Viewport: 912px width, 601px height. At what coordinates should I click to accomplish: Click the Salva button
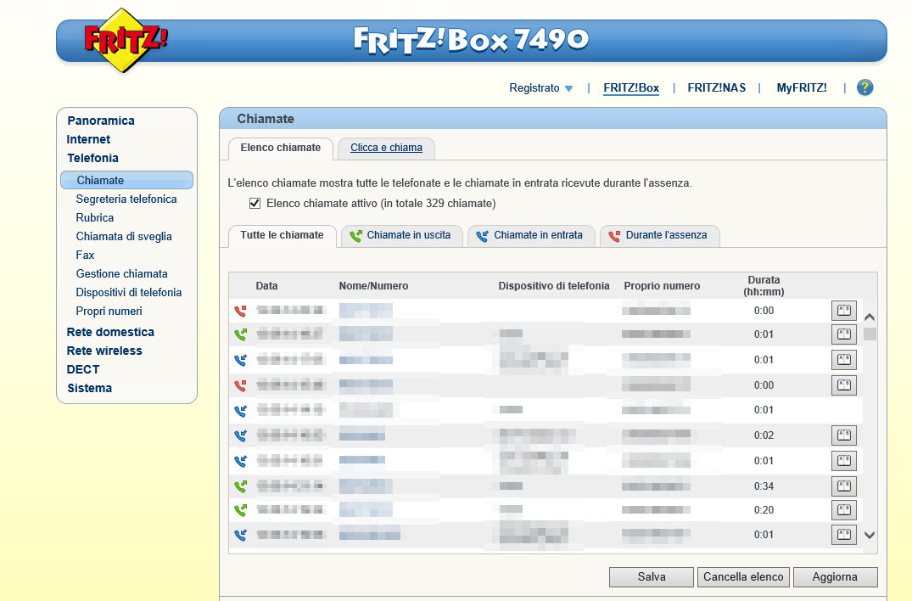(652, 576)
